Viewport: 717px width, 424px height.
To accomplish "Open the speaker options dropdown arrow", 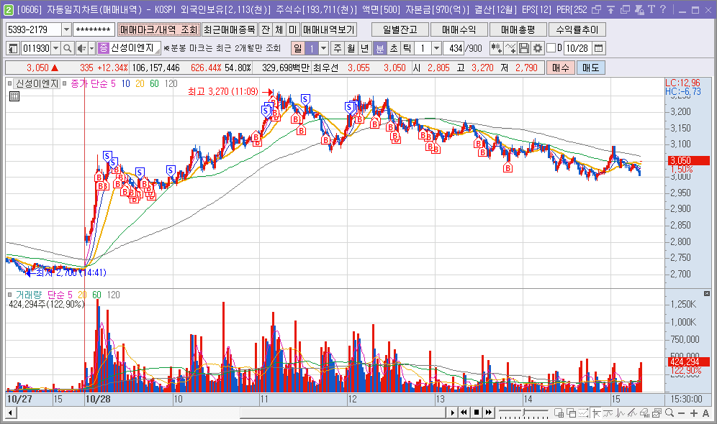I will click(91, 48).
